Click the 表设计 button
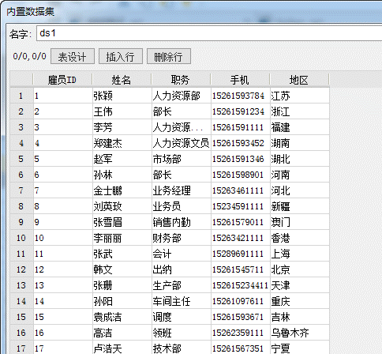 coord(73,56)
